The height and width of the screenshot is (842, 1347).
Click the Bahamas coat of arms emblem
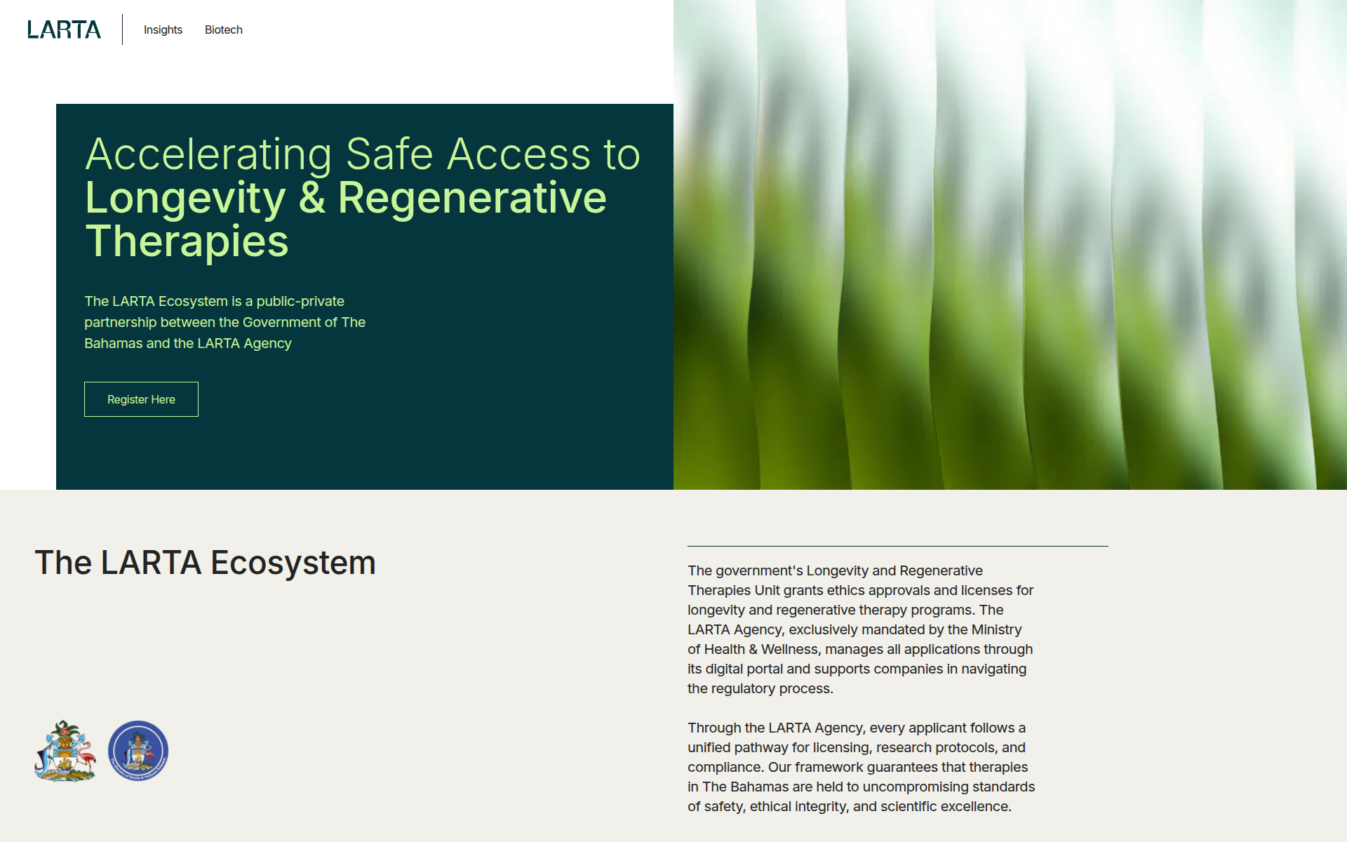pos(65,751)
